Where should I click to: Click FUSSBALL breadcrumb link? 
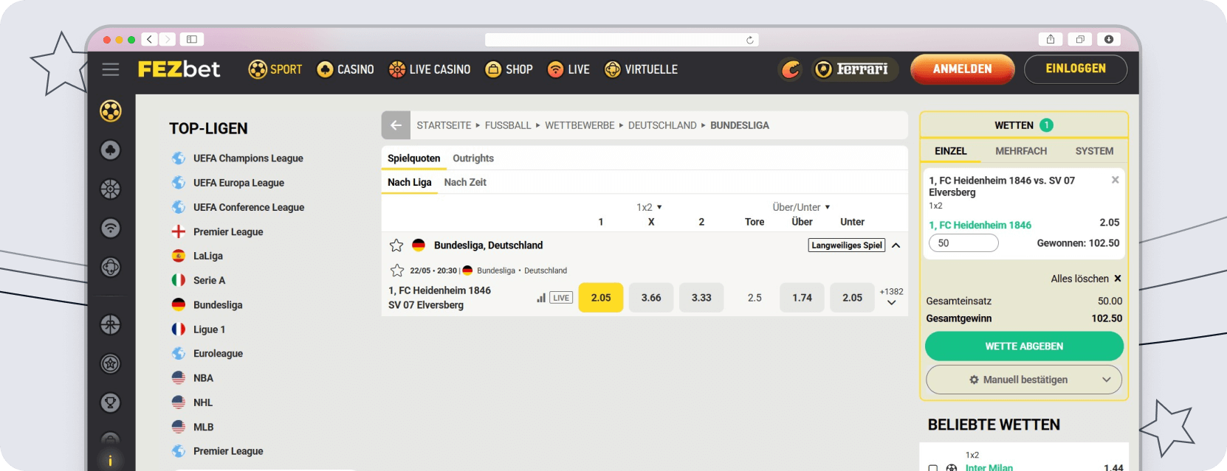coord(508,125)
